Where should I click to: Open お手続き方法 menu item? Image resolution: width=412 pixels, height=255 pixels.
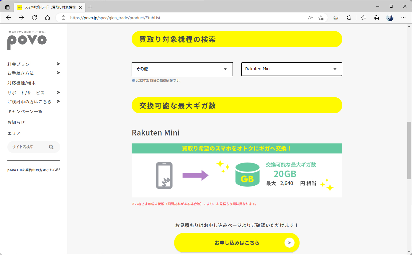[x=21, y=73]
